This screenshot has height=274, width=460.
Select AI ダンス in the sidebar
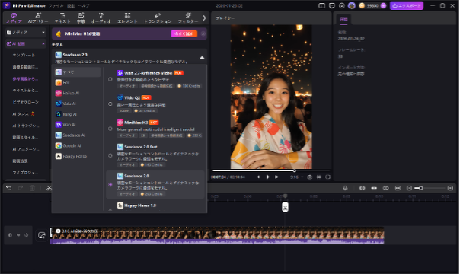(24, 113)
